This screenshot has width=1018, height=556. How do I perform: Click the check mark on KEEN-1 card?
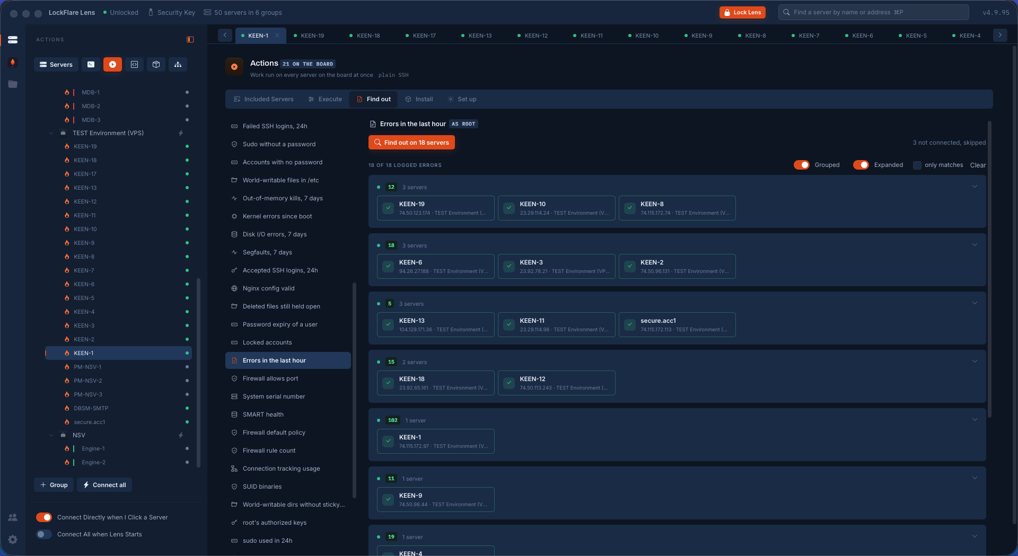tap(388, 441)
